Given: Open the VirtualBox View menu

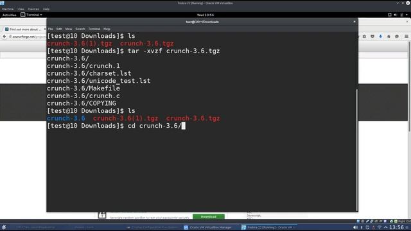Looking at the screenshot, I should point(21,9).
